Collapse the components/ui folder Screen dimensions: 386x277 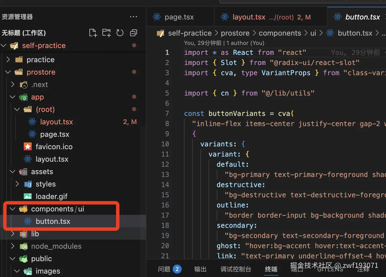coord(12,209)
